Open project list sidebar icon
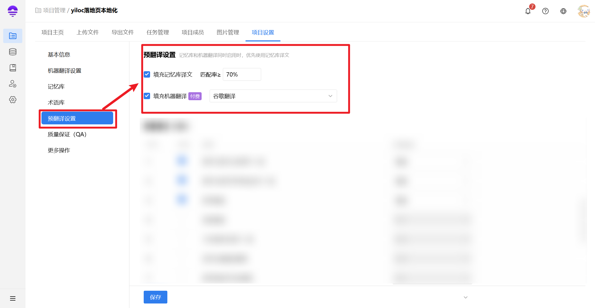The image size is (595, 308). coord(12,36)
